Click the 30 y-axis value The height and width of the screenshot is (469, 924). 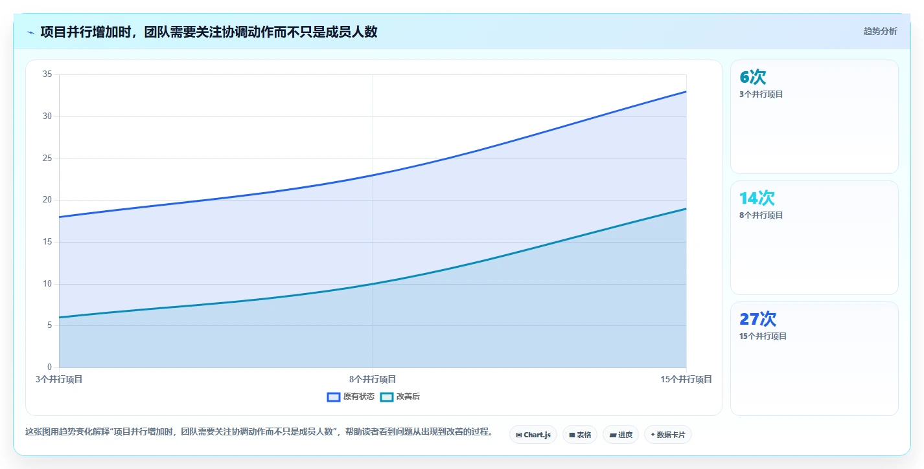point(47,116)
